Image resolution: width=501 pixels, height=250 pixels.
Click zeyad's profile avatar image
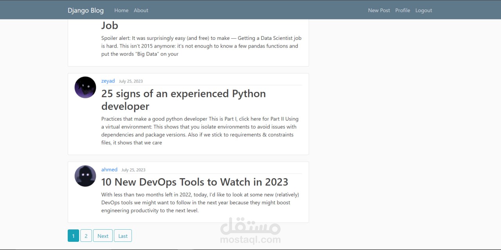click(85, 87)
